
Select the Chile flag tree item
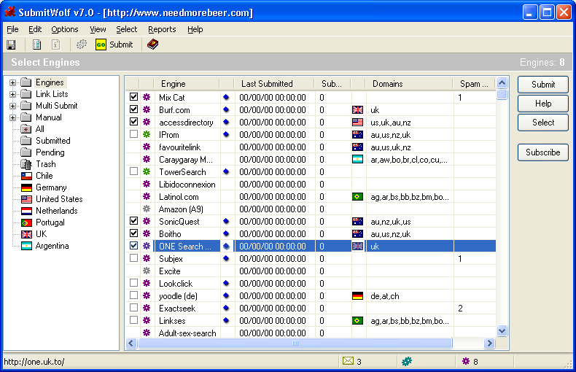point(37,176)
